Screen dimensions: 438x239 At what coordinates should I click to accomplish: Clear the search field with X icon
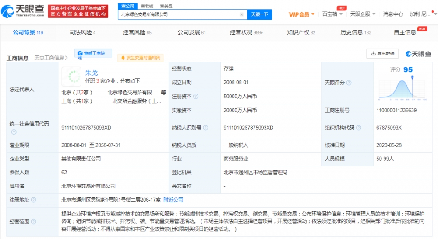(x=242, y=14)
